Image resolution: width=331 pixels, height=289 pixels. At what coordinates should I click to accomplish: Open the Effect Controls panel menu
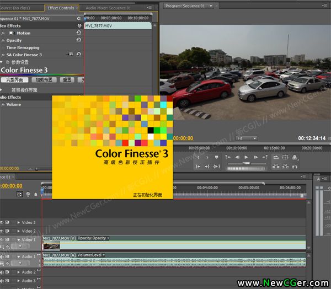coord(149,8)
